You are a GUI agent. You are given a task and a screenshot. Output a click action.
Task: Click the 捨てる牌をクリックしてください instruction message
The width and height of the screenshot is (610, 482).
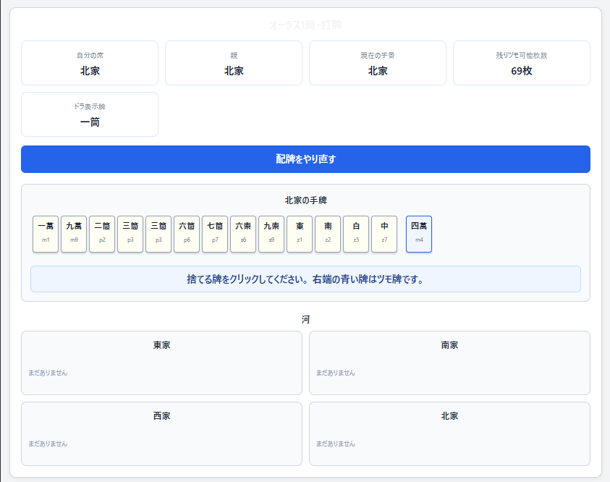click(305, 279)
